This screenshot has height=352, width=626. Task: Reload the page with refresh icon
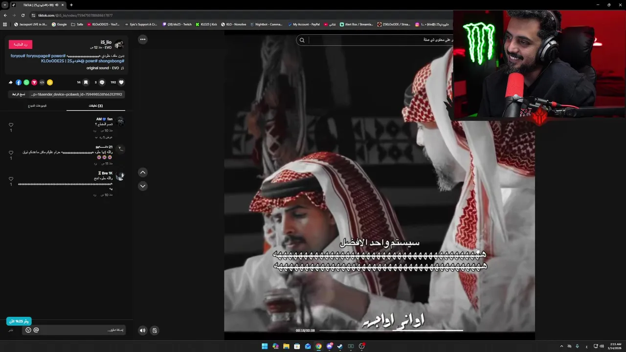(22, 15)
